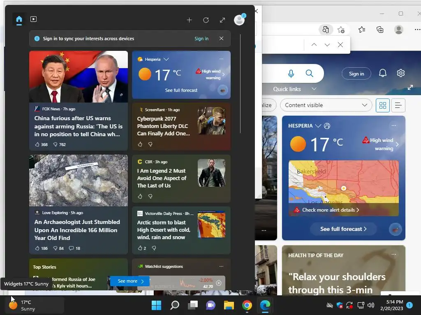421x315 pixels.
Task: Click See full forecast on Edge weather card
Action: (343, 229)
